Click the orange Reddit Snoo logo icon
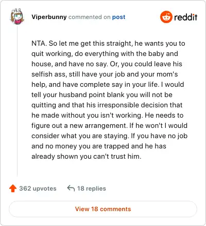 tap(166, 17)
